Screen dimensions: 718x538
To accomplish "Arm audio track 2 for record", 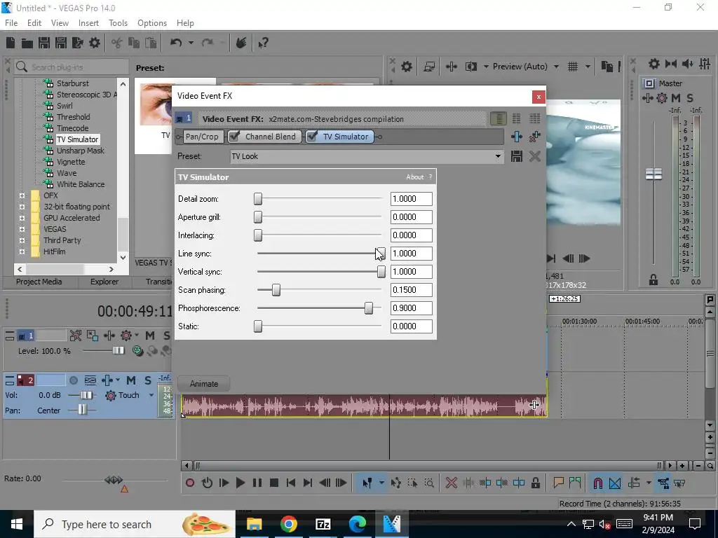I will [x=73, y=380].
